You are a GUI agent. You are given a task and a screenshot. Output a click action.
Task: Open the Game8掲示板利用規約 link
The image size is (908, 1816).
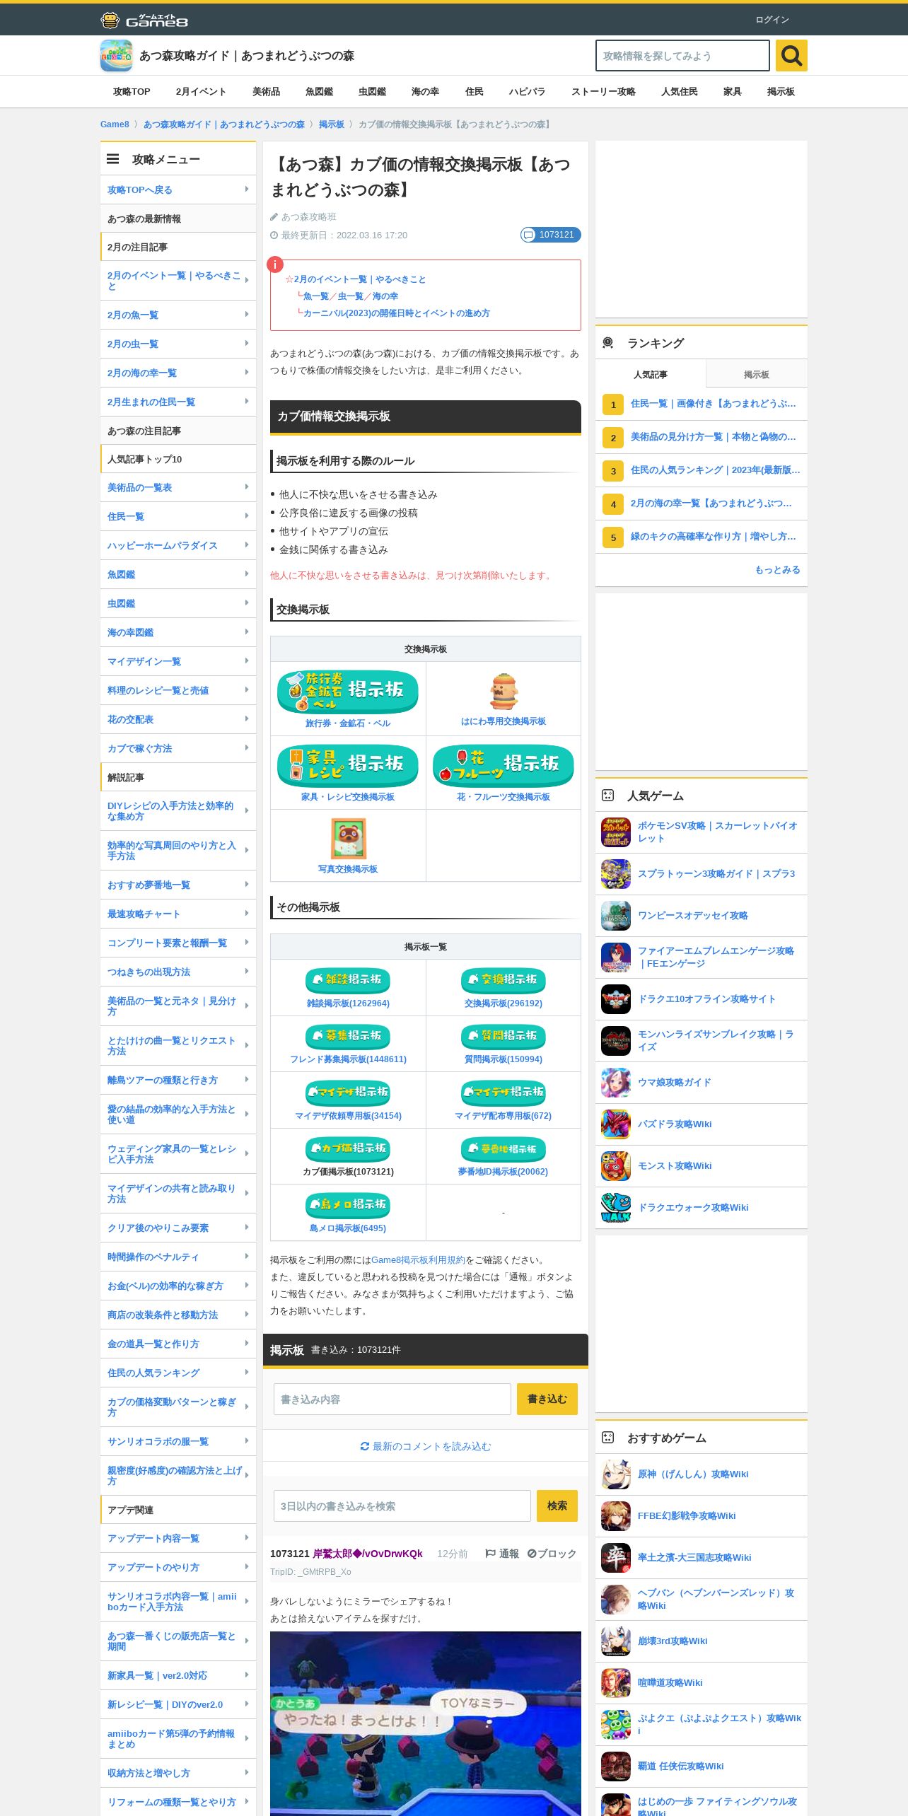(418, 1260)
